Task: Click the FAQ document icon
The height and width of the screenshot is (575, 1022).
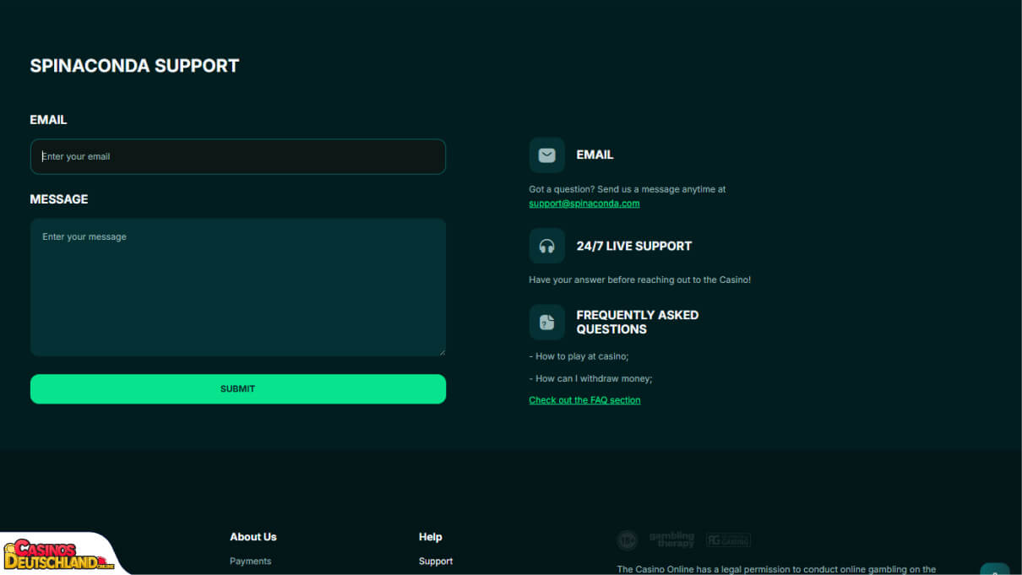Action: 546,322
